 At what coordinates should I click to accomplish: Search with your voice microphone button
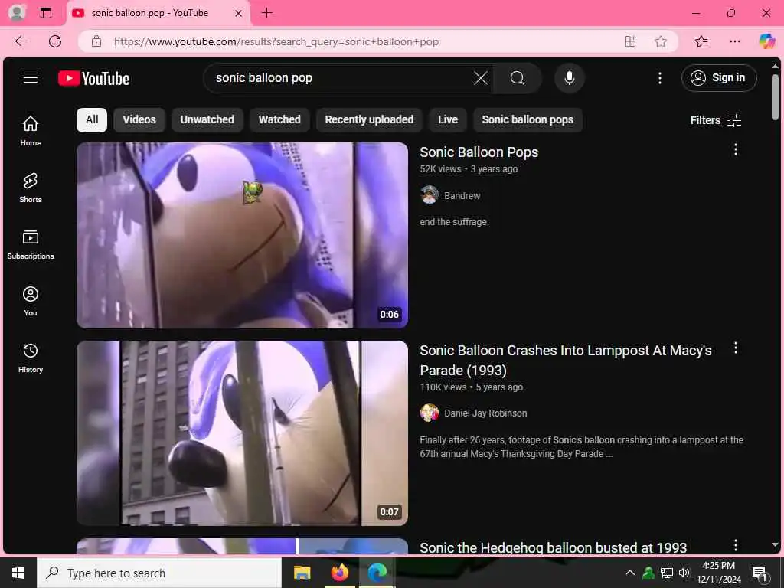pos(569,78)
